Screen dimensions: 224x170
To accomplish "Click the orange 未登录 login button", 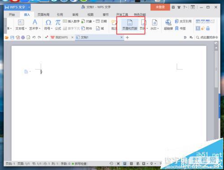I will (160, 7).
